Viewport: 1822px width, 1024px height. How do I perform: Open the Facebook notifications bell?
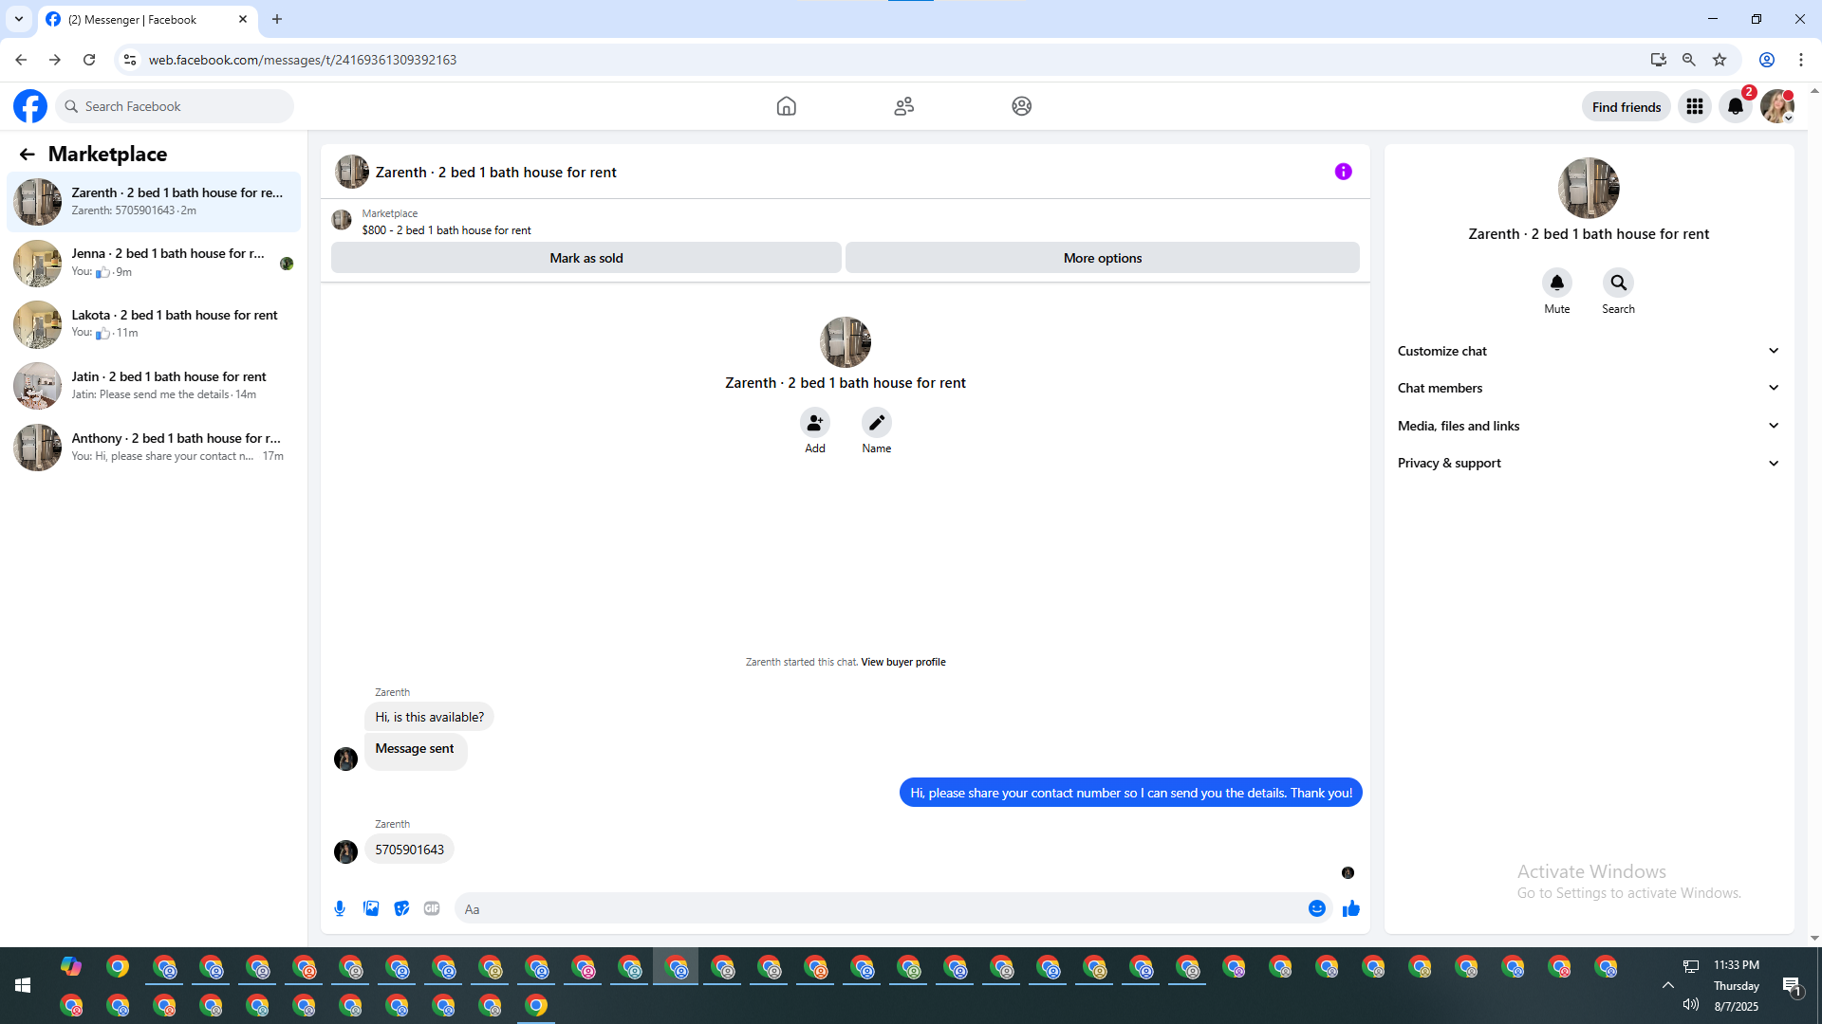pos(1735,106)
